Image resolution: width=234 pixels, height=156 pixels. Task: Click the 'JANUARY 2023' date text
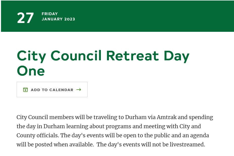click(x=58, y=19)
